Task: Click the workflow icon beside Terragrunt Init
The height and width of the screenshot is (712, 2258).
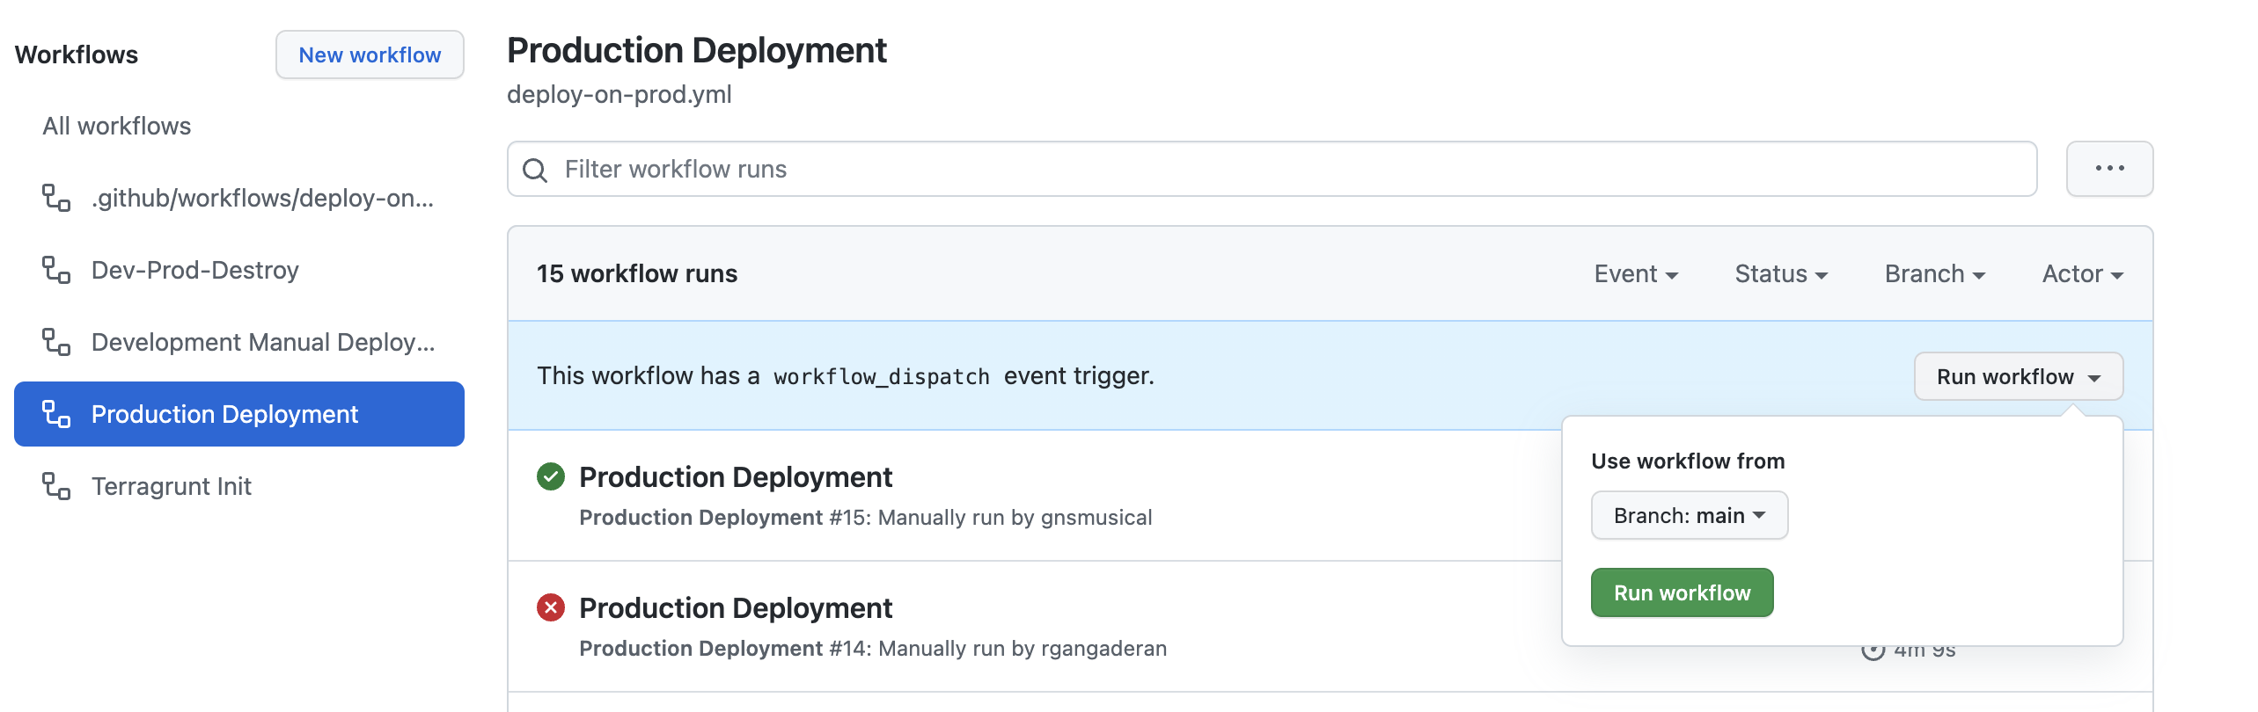Action: point(56,486)
